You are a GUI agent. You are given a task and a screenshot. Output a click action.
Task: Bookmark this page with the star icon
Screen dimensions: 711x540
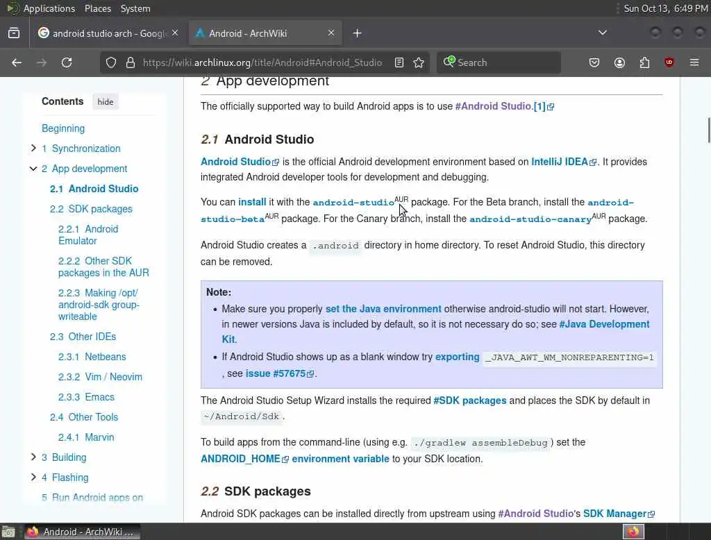419,62
